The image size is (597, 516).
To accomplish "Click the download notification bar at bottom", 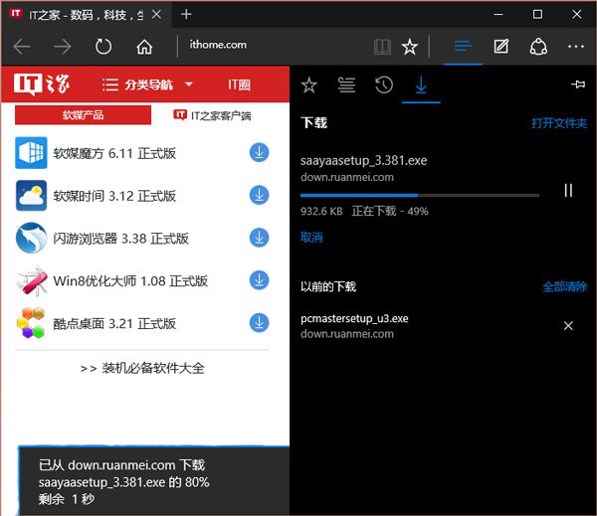I will (x=154, y=481).
